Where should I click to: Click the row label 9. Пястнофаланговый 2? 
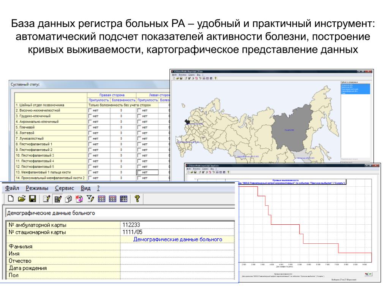pyautogui.click(x=34, y=150)
